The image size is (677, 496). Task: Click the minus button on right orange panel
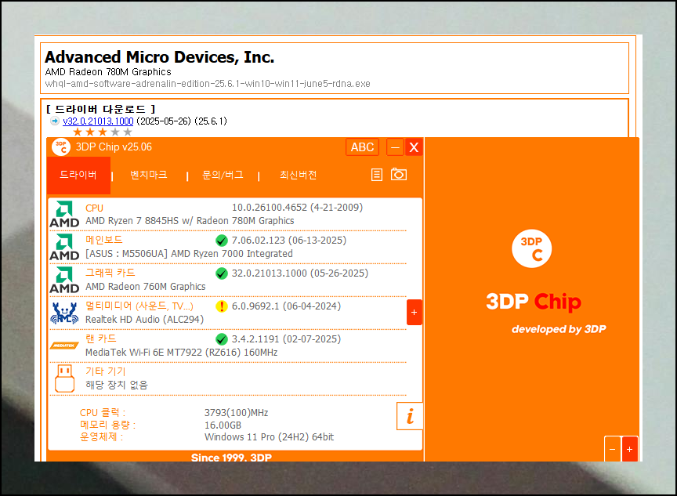[612, 449]
